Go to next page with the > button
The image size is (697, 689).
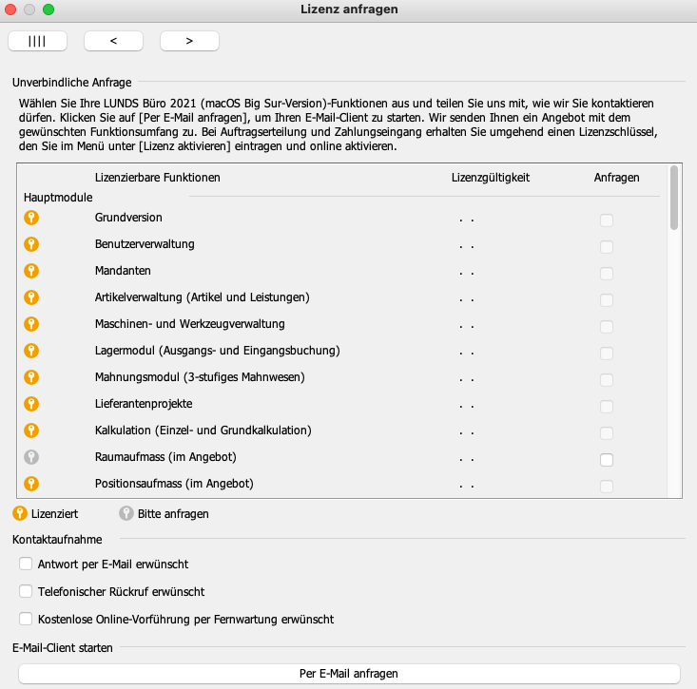[x=189, y=41]
